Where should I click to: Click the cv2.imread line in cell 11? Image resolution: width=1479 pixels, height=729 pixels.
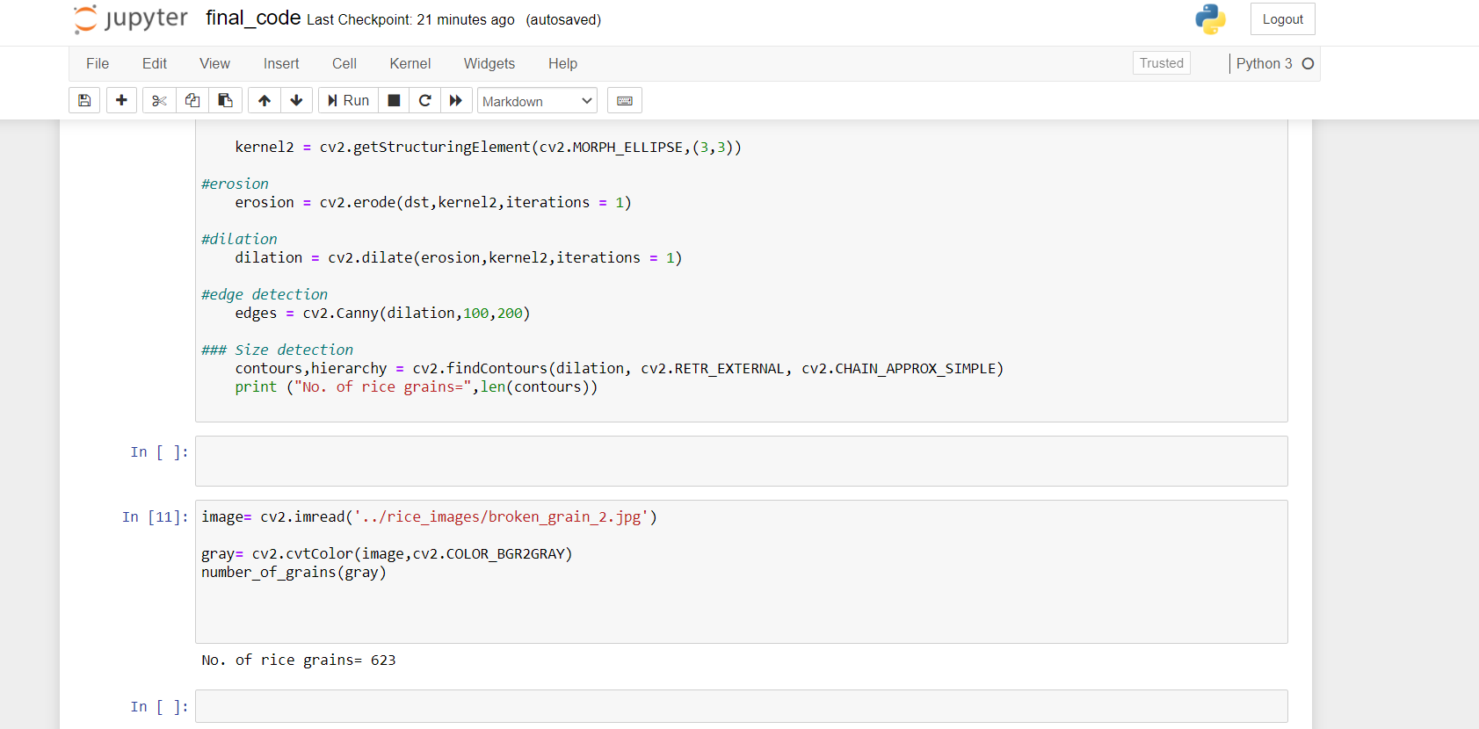tap(429, 516)
